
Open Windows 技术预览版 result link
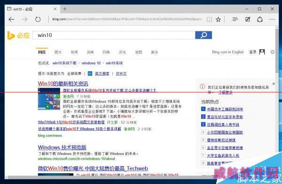pos(62,147)
